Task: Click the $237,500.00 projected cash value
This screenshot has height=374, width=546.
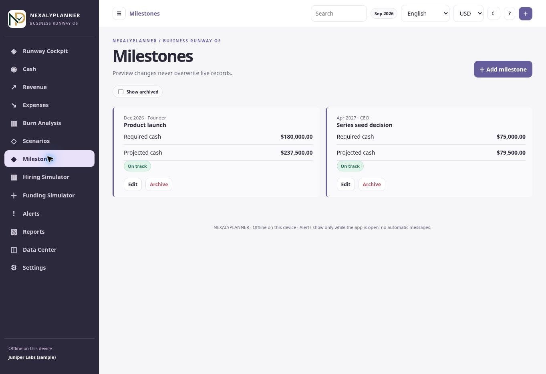Action: click(x=296, y=153)
